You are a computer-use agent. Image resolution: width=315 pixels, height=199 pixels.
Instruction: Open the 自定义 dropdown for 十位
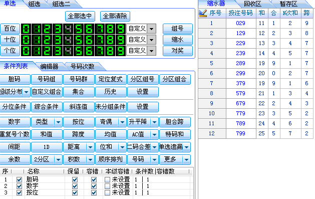(151, 40)
